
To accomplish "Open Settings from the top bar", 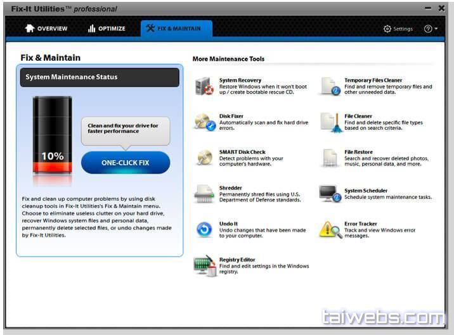I will [x=398, y=28].
